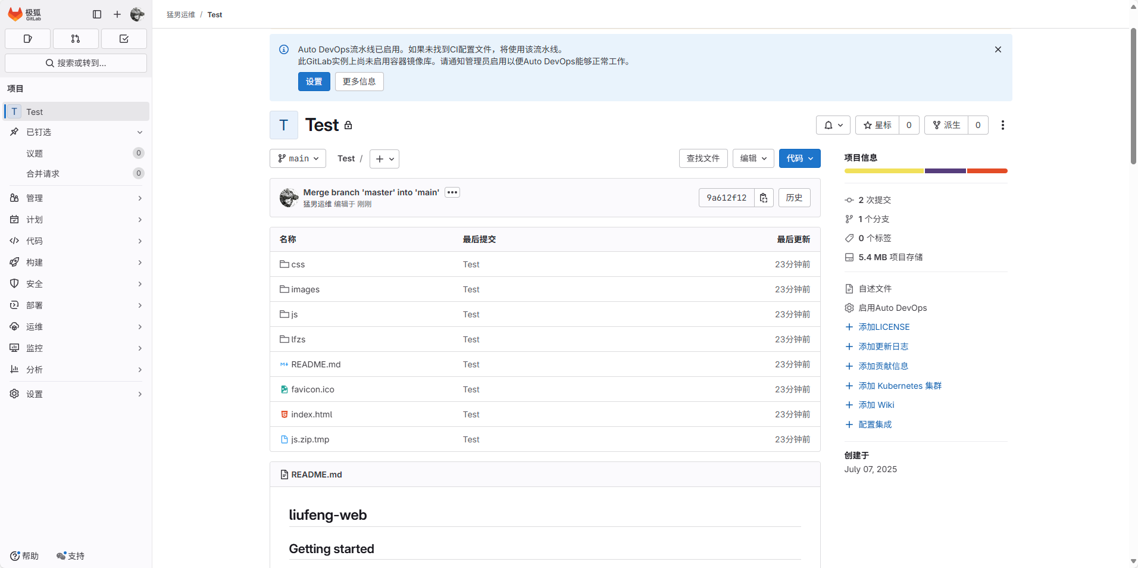The height and width of the screenshot is (568, 1138).
Task: Click your user avatar in the top bar
Action: [x=137, y=14]
